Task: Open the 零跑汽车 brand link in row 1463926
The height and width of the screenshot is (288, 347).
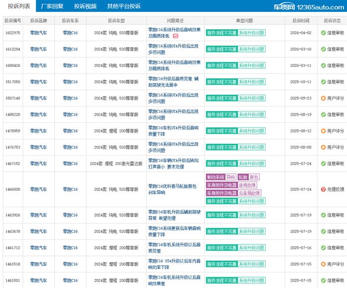Action: click(39, 215)
